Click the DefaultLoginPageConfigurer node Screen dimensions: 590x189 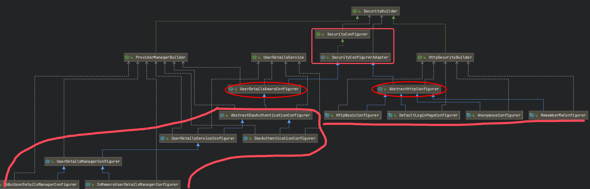[x=424, y=115]
